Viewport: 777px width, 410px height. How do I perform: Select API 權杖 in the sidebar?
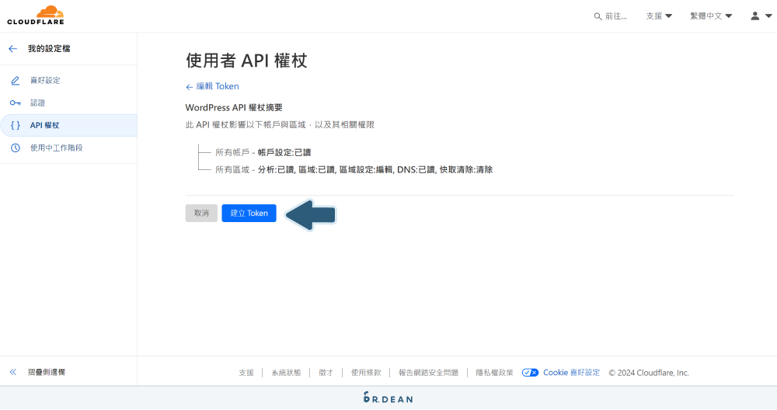tap(44, 125)
